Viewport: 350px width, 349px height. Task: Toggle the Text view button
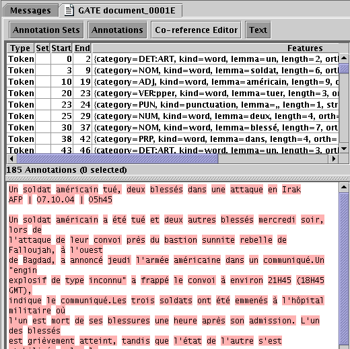pyautogui.click(x=258, y=30)
